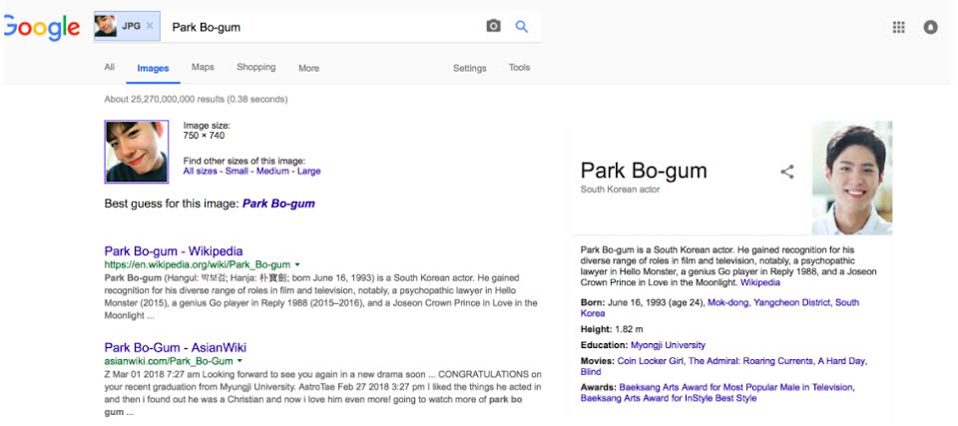Open the Blind movie link

[591, 372]
